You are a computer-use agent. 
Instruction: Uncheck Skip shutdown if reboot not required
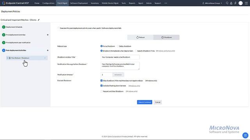tap(102, 80)
